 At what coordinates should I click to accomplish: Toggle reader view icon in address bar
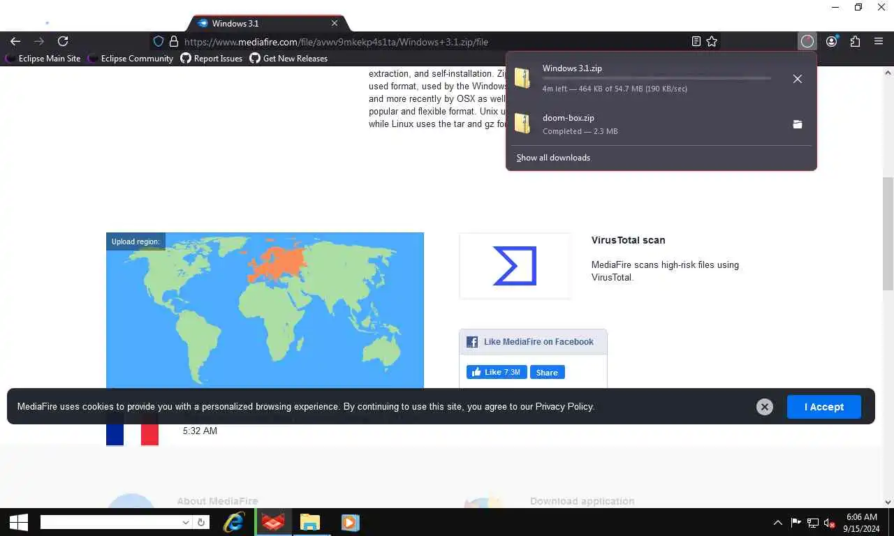click(696, 41)
